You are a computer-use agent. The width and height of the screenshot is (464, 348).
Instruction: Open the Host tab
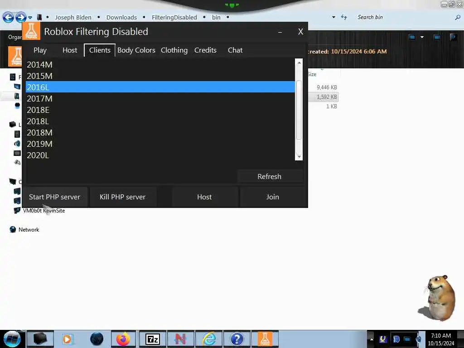(70, 50)
